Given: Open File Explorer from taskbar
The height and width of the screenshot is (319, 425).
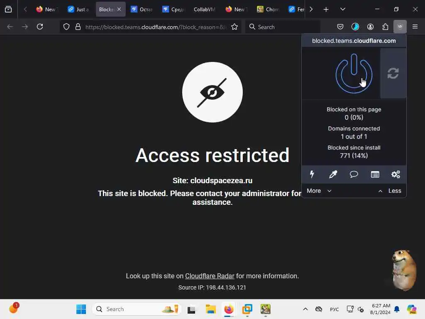Looking at the screenshot, I should 210,309.
